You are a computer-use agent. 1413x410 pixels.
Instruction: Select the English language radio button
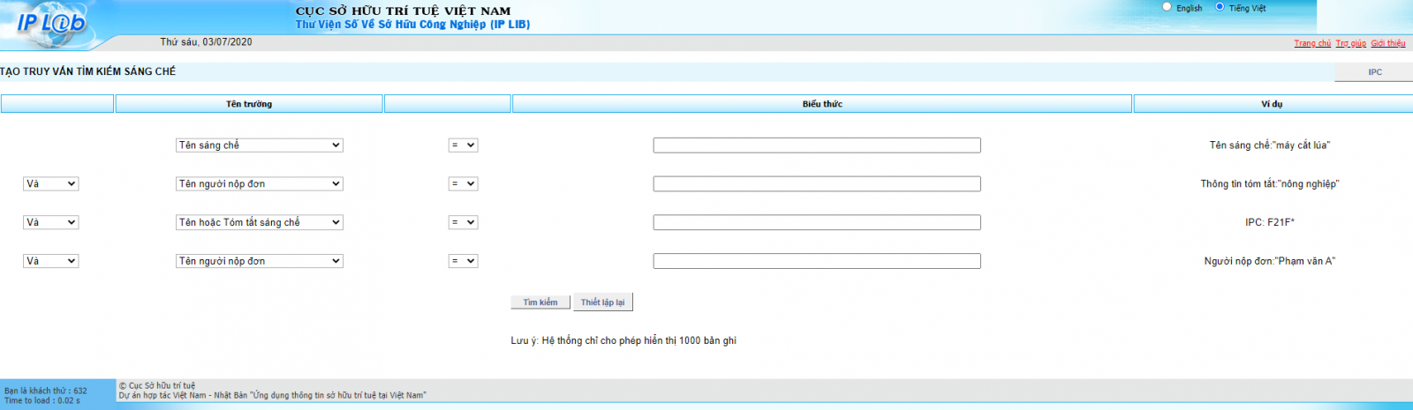(x=1167, y=7)
